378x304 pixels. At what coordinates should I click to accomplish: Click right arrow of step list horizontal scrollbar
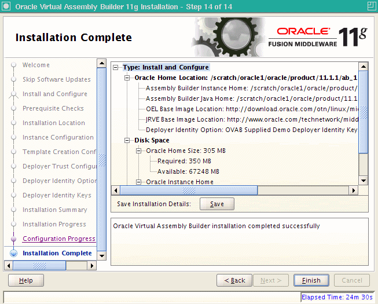(x=92, y=266)
